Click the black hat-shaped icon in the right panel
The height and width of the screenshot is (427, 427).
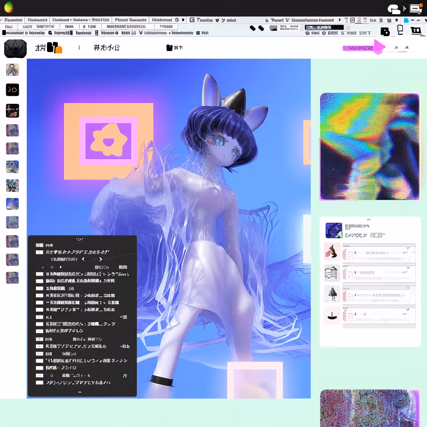click(x=332, y=316)
